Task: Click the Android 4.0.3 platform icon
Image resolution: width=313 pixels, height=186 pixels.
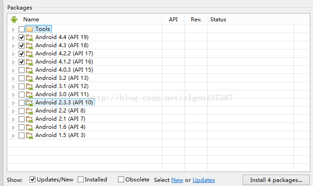Action: (30, 70)
